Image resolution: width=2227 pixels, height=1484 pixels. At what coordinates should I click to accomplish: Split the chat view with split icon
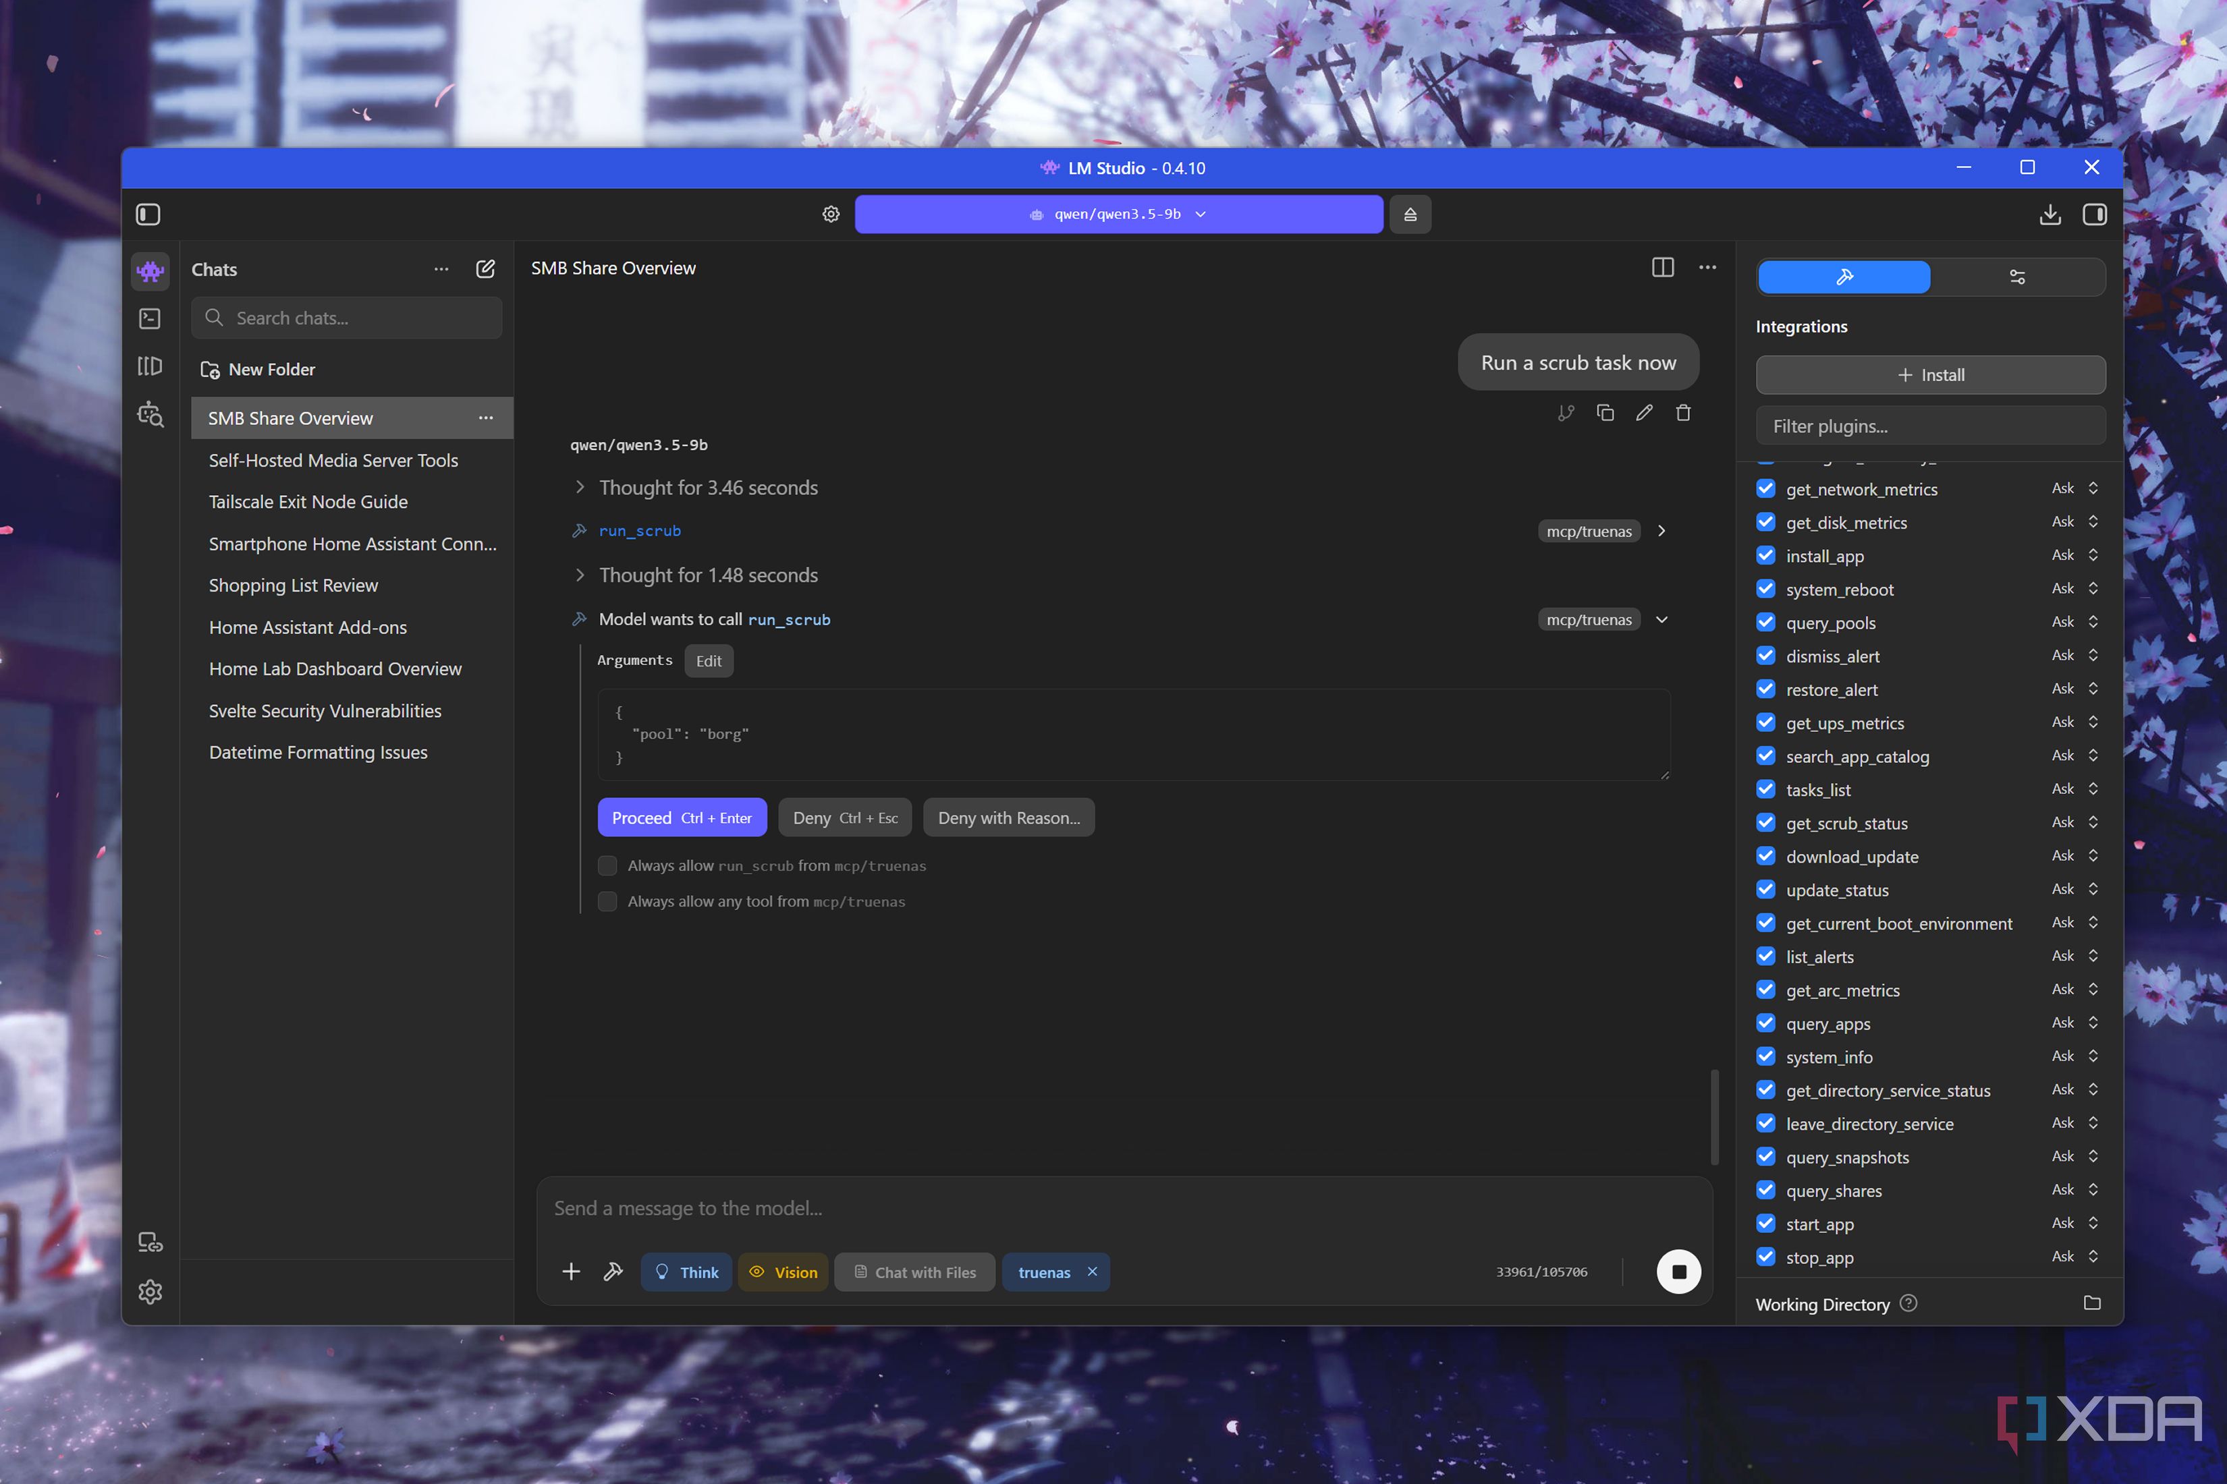(1663, 268)
